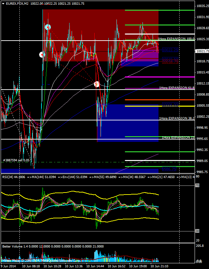Click the 1Hora EXPANSION 61.8 label
Screen dimensions: 209x269
pos(177,88)
